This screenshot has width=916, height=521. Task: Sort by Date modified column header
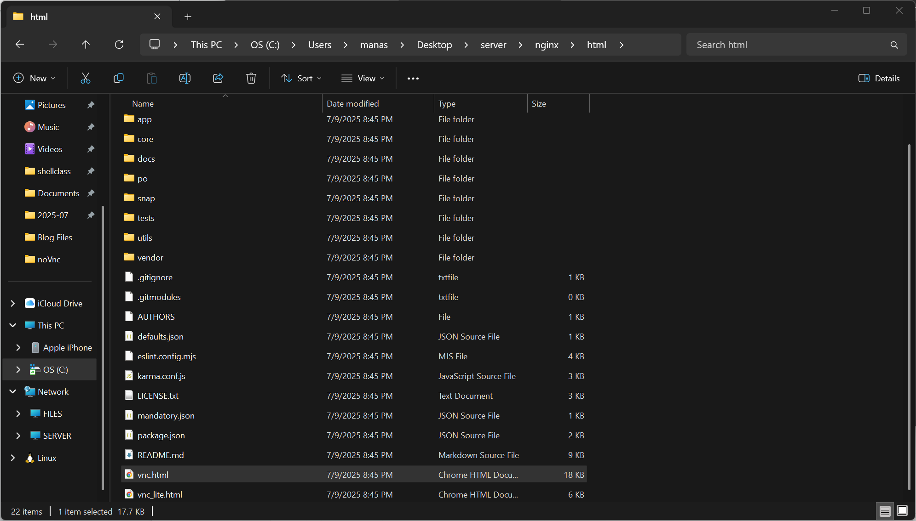tap(378, 104)
